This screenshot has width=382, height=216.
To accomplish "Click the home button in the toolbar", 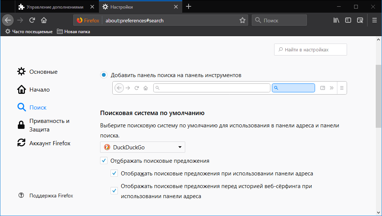I will pos(44,20).
